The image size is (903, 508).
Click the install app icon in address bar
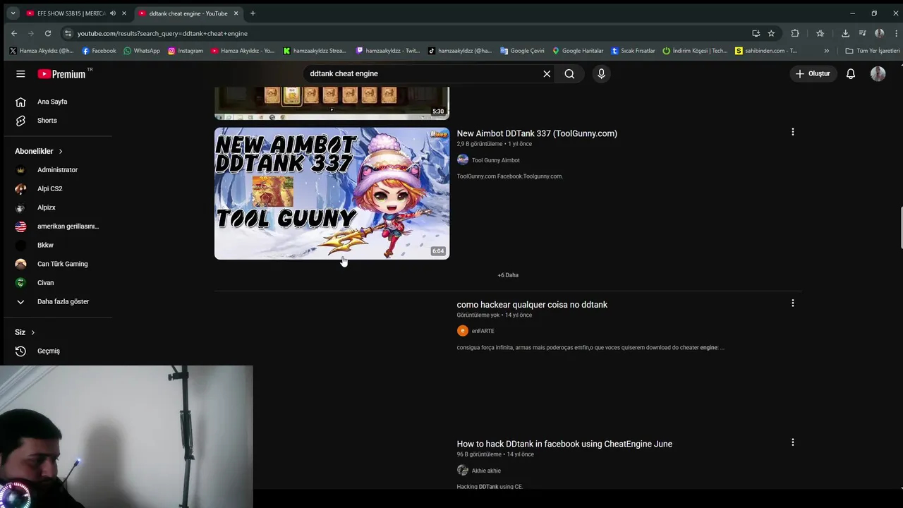click(756, 33)
